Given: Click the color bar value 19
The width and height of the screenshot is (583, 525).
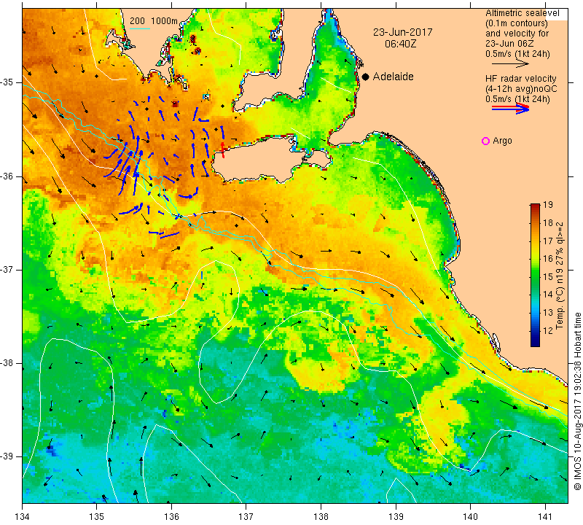Looking at the screenshot, I should (x=548, y=205).
